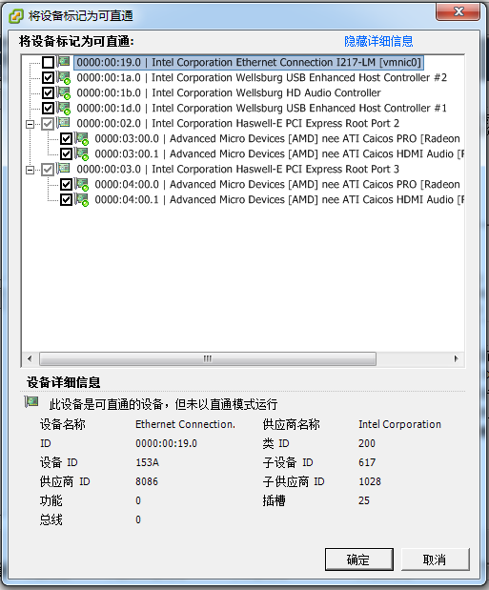Select the 0000:00:1d.0 USB Controller #1 row
The height and width of the screenshot is (590, 489).
261,109
